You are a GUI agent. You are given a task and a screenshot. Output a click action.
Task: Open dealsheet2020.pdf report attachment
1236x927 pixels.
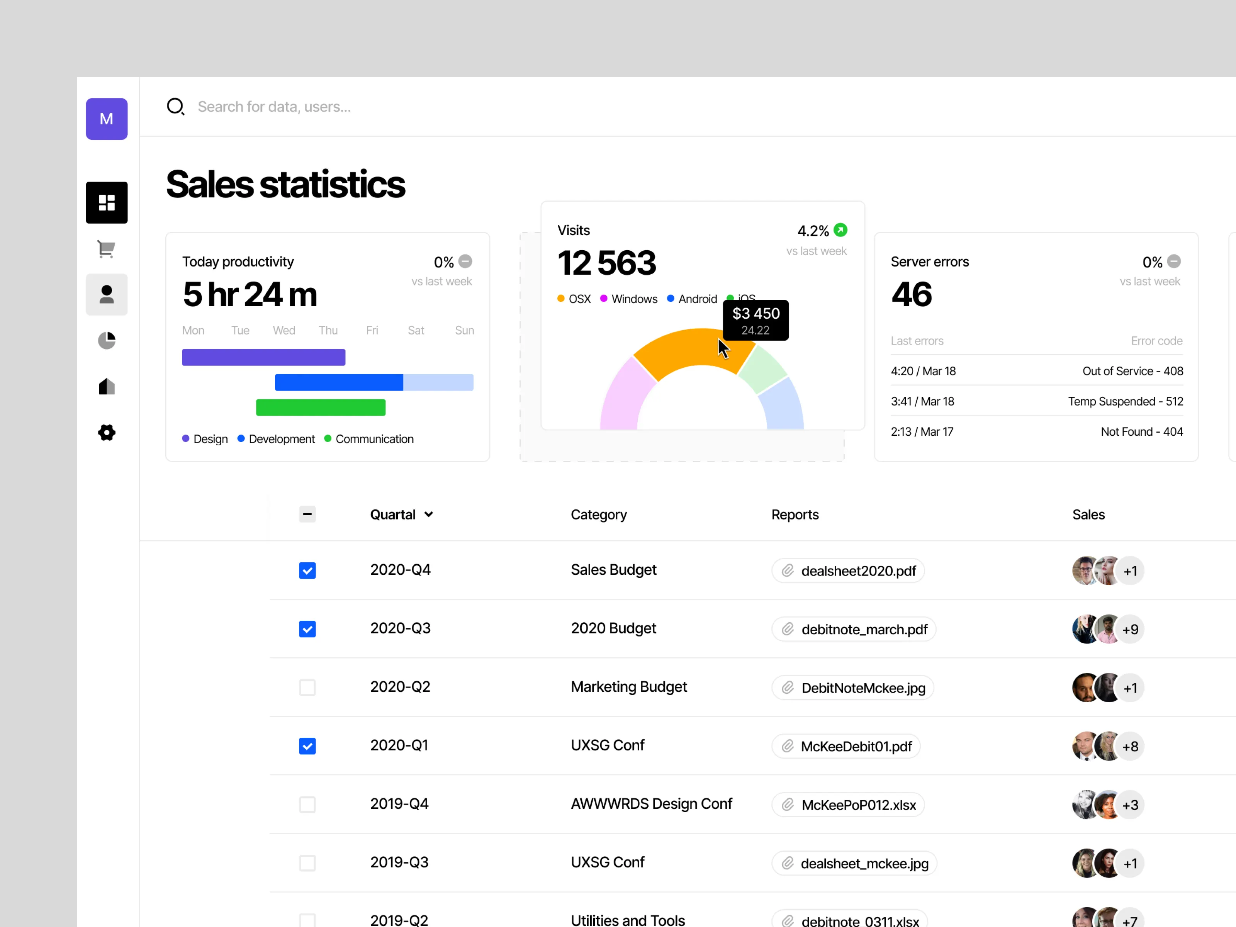[848, 570]
